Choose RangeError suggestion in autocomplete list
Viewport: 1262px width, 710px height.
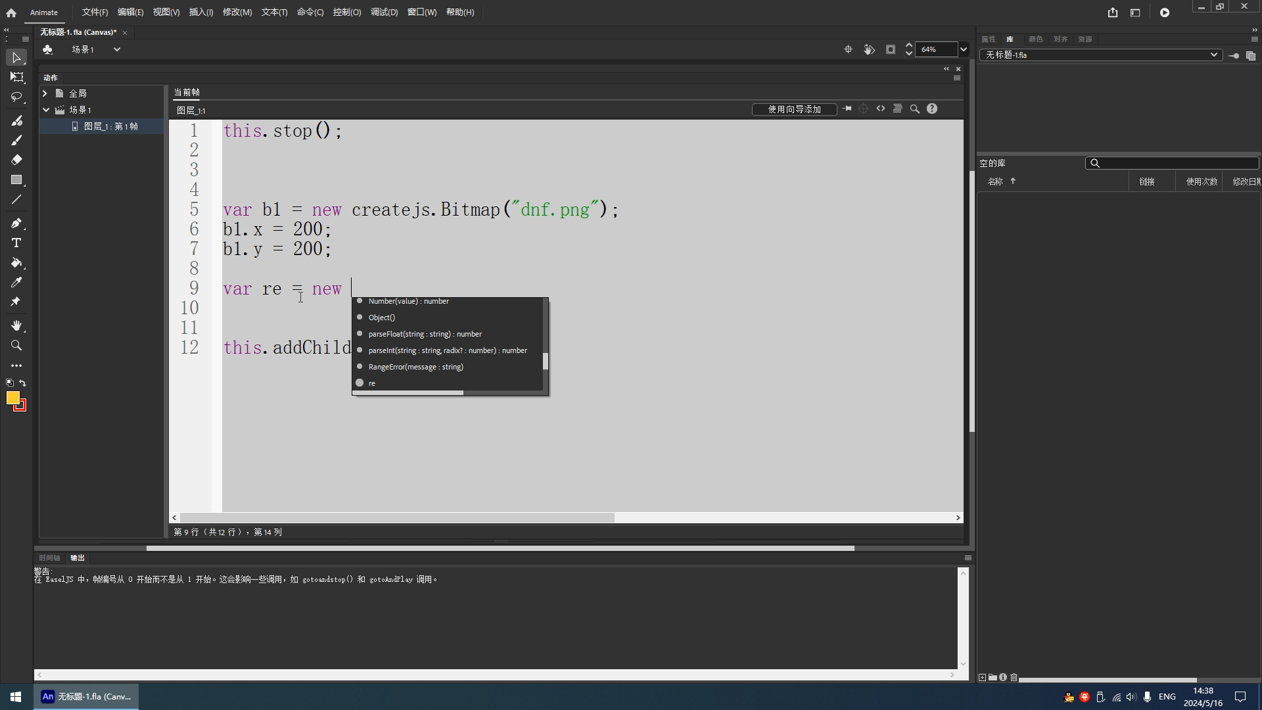[x=415, y=367]
